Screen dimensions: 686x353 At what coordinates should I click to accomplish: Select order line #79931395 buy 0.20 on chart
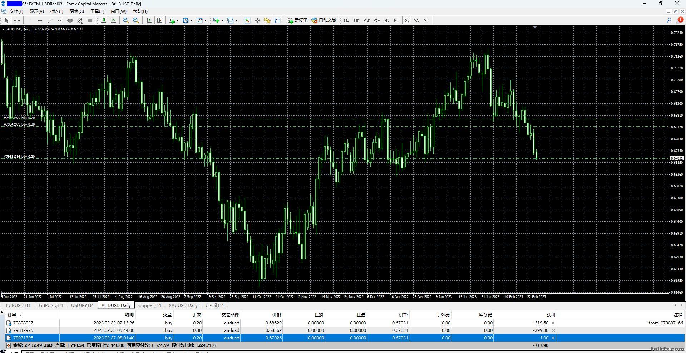(19, 157)
